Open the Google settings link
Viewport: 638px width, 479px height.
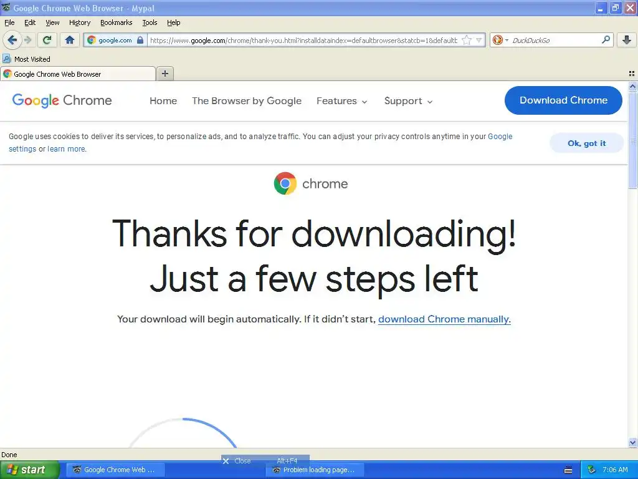(x=500, y=137)
